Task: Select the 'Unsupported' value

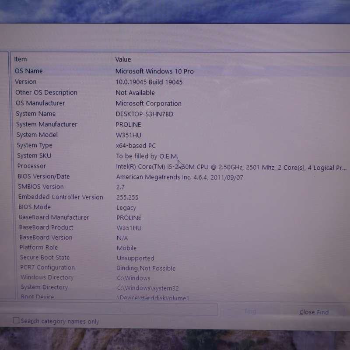Action: [136, 258]
